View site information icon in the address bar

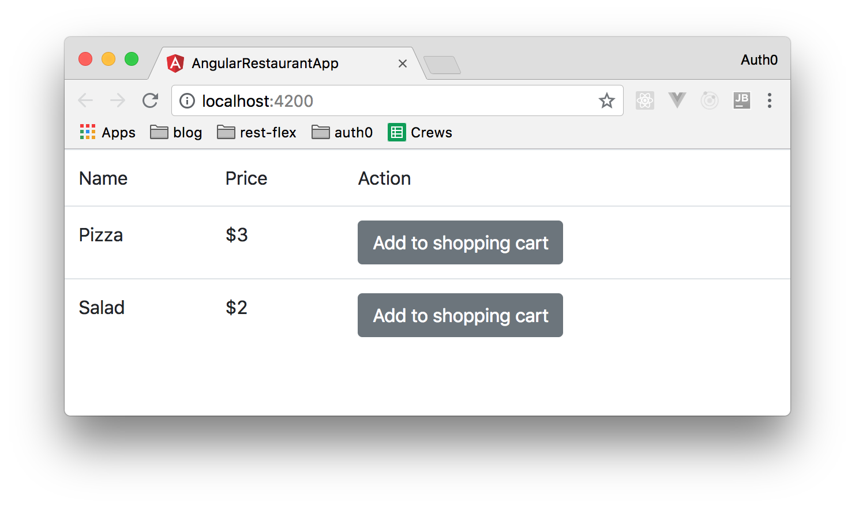(187, 100)
